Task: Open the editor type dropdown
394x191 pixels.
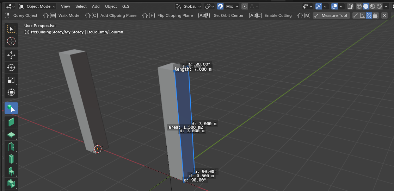Action: 10,6
